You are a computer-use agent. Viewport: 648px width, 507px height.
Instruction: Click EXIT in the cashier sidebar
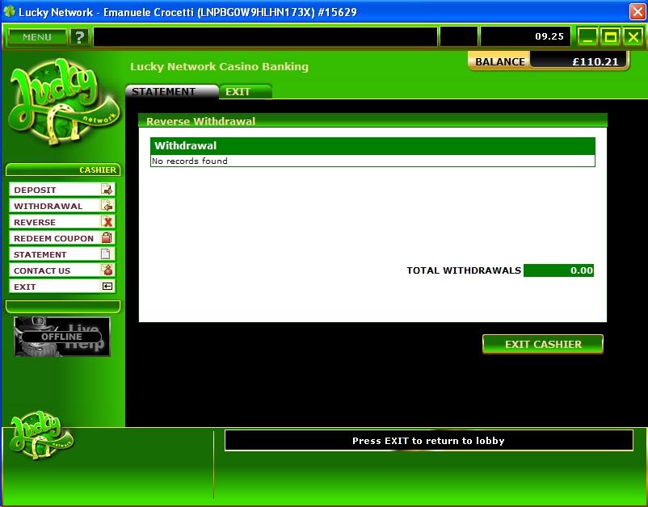pyautogui.click(x=62, y=286)
